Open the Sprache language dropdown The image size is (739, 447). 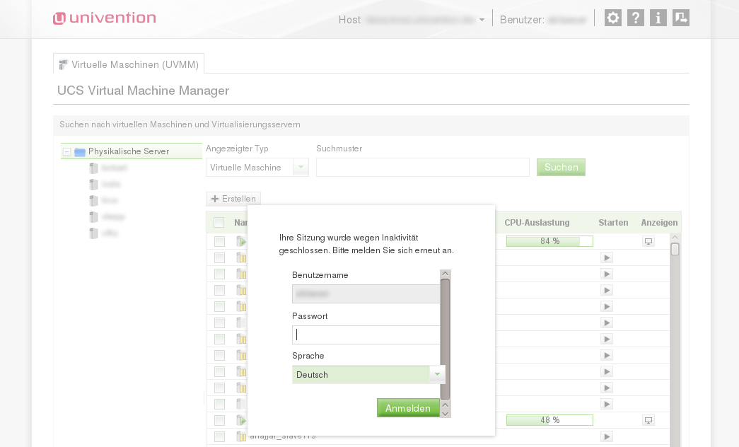click(x=437, y=375)
